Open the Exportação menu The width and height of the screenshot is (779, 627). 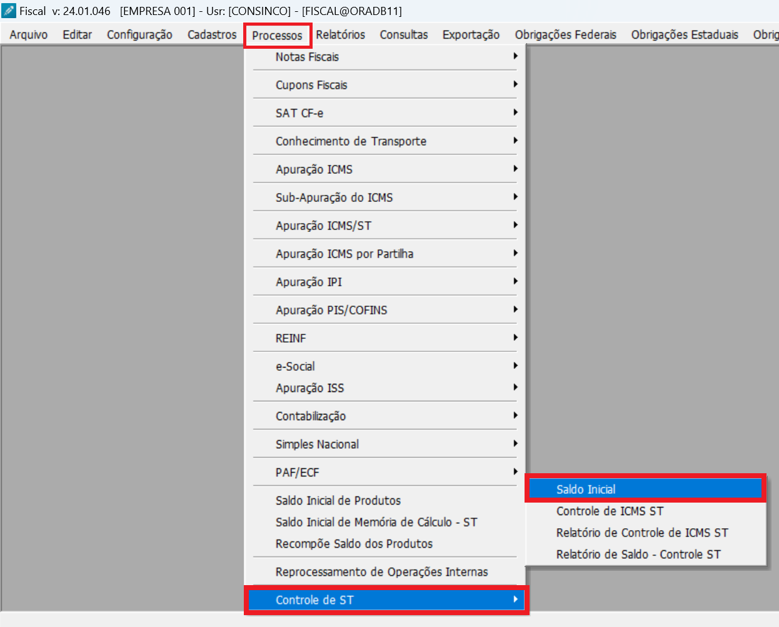click(x=471, y=35)
